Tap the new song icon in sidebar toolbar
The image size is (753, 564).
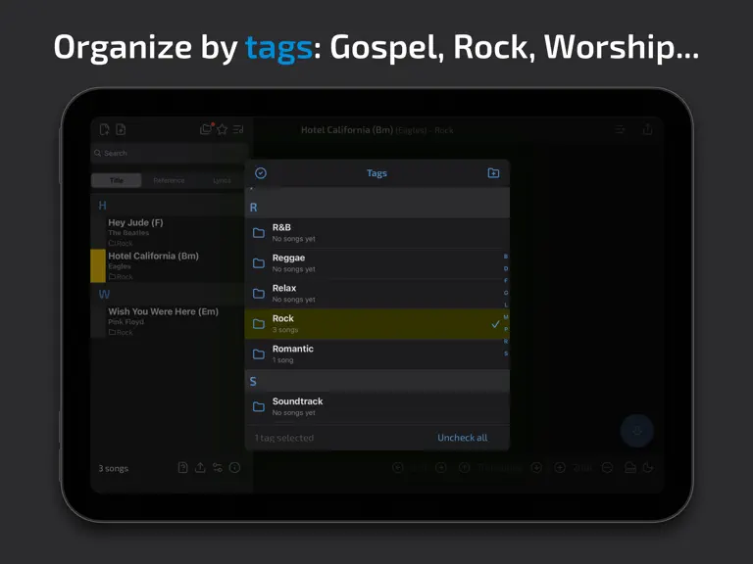click(104, 129)
